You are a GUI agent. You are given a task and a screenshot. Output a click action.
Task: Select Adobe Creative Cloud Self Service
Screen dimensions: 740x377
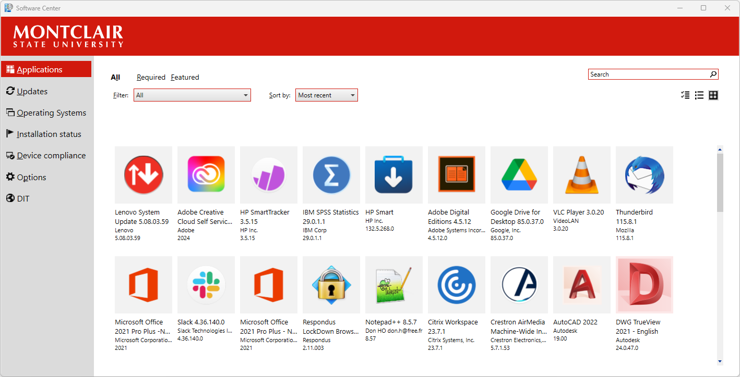(x=206, y=175)
